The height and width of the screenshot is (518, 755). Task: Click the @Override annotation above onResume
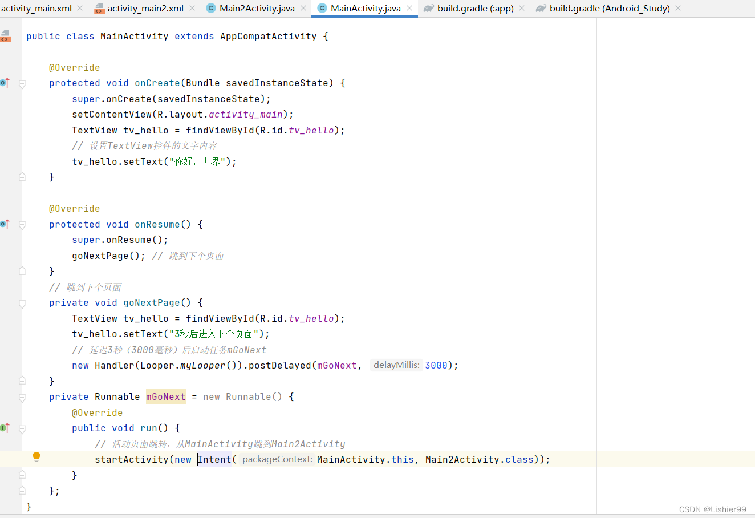point(74,208)
